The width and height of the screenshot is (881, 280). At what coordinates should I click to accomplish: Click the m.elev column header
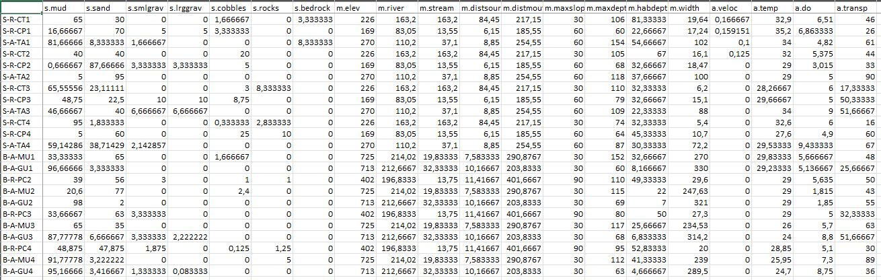click(356, 8)
